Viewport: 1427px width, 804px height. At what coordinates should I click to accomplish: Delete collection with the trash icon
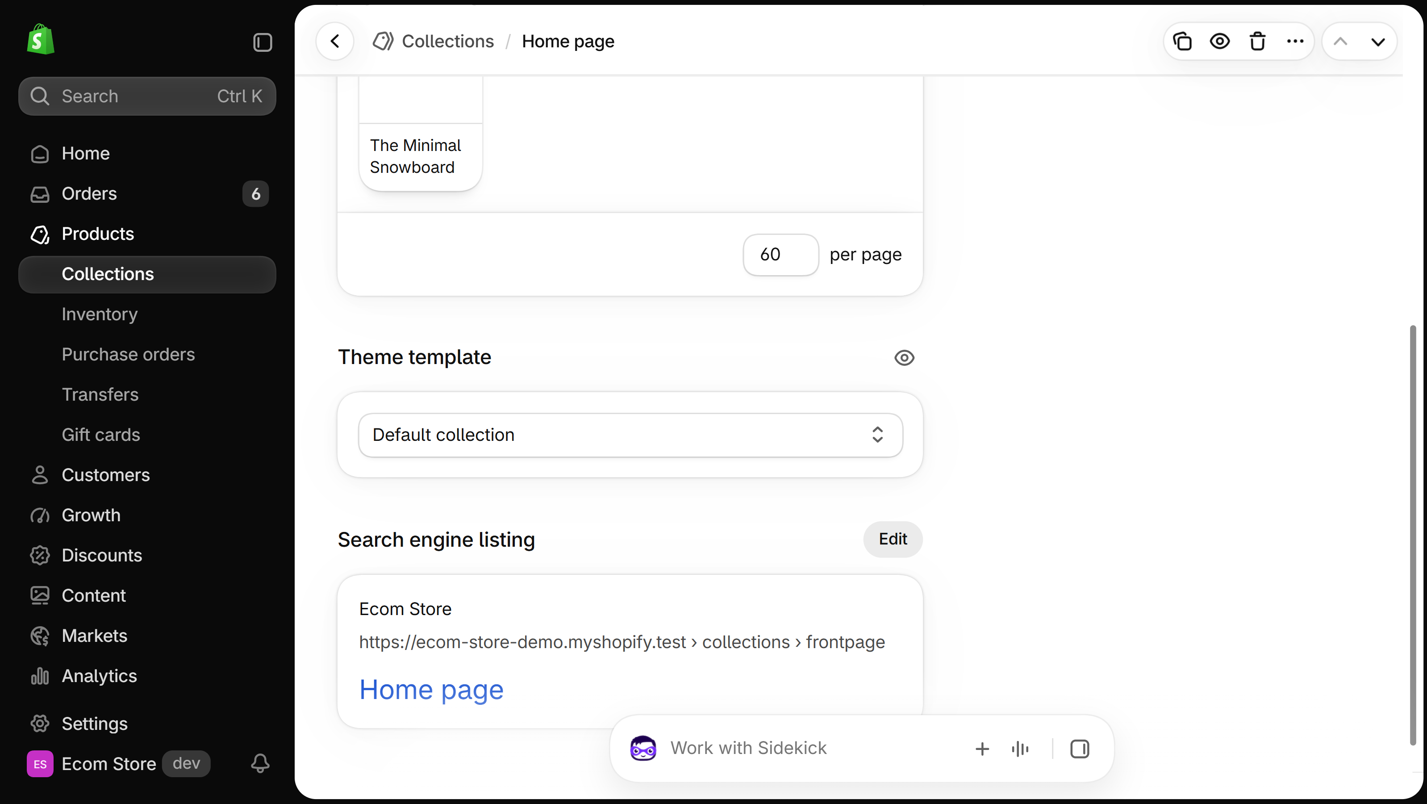pyautogui.click(x=1257, y=42)
